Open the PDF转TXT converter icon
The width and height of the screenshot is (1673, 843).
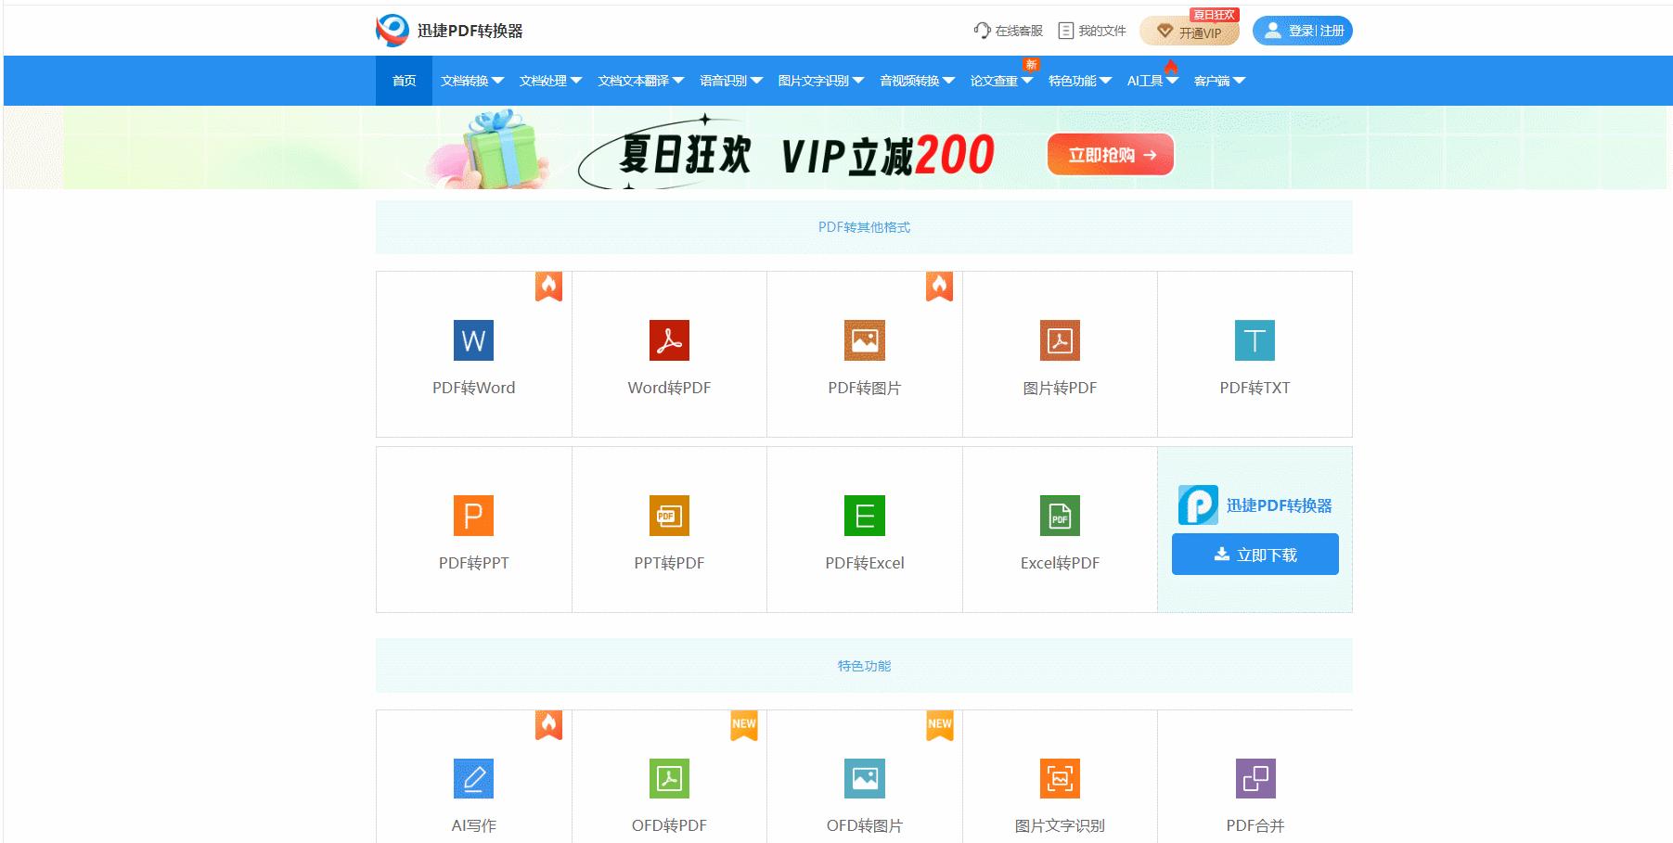(1255, 340)
